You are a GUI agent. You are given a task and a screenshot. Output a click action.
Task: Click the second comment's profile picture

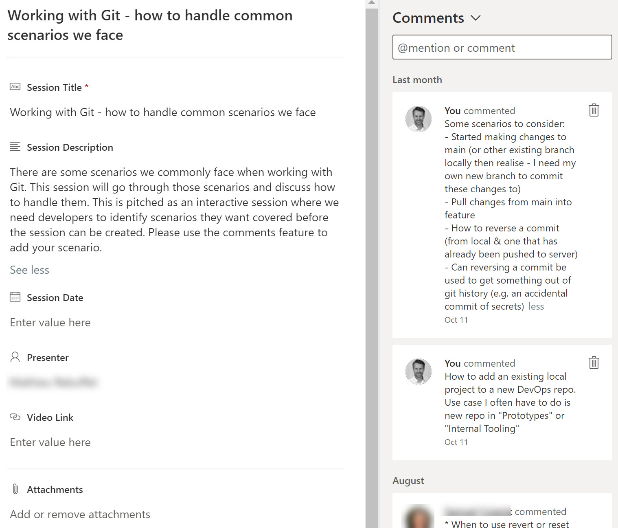(418, 372)
